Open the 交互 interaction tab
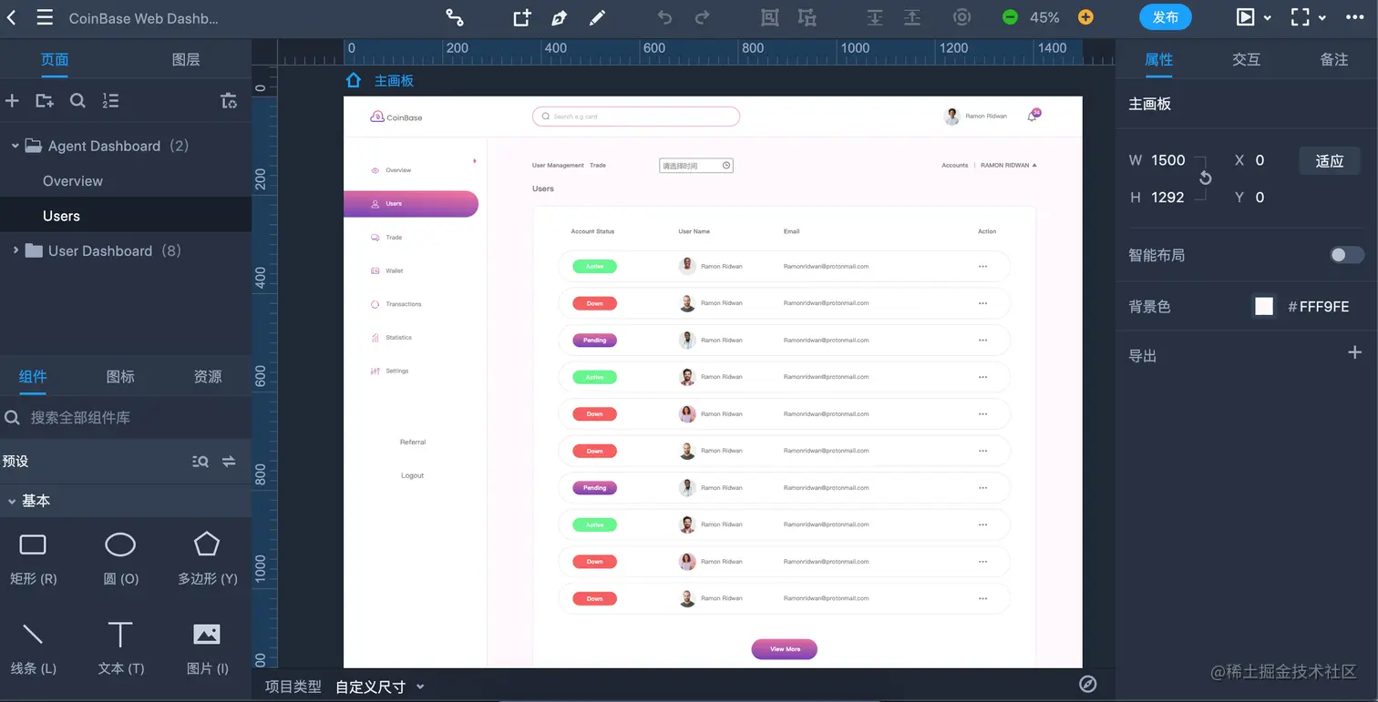Viewport: 1378px width, 702px height. coord(1246,59)
